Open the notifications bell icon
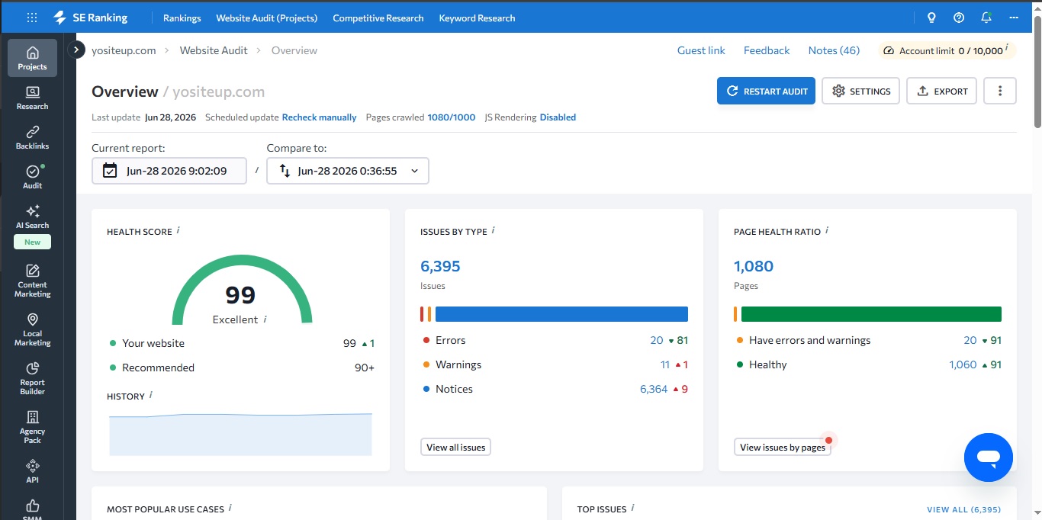Image resolution: width=1042 pixels, height=520 pixels. pos(986,18)
